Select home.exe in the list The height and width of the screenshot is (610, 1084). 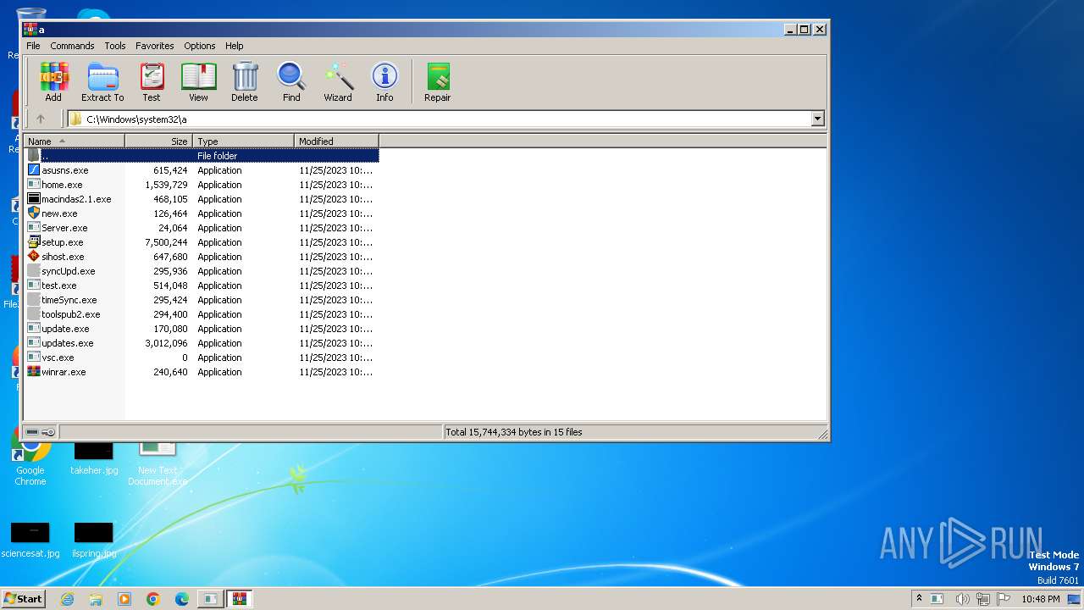point(62,185)
